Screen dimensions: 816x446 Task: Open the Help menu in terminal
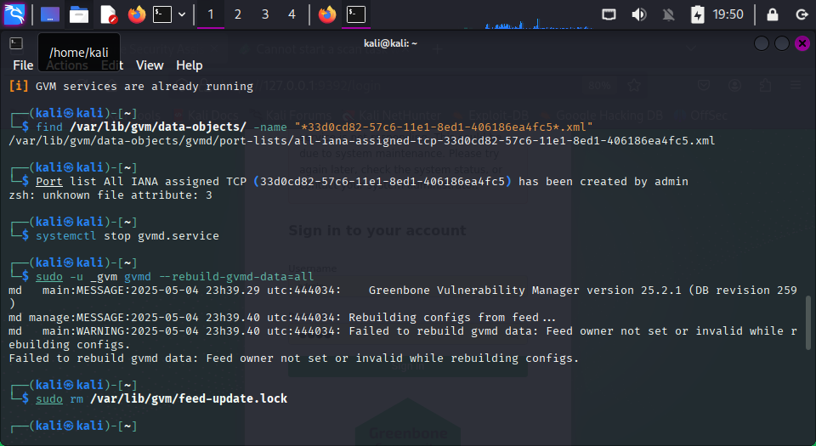pos(189,65)
